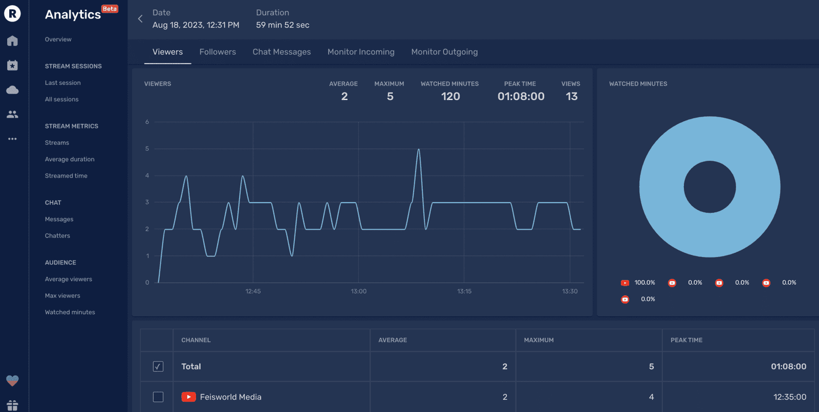Open the Streamed time metric link
819x412 pixels.
(x=66, y=176)
